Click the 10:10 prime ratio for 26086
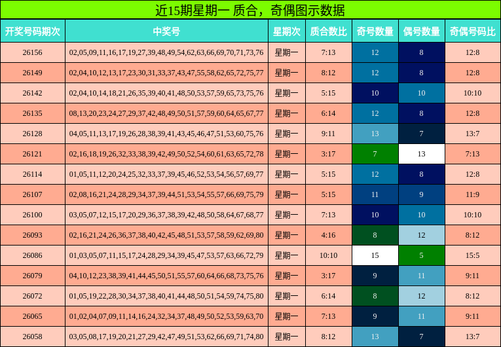Viewport: 501px width, 347px height. [x=329, y=255]
